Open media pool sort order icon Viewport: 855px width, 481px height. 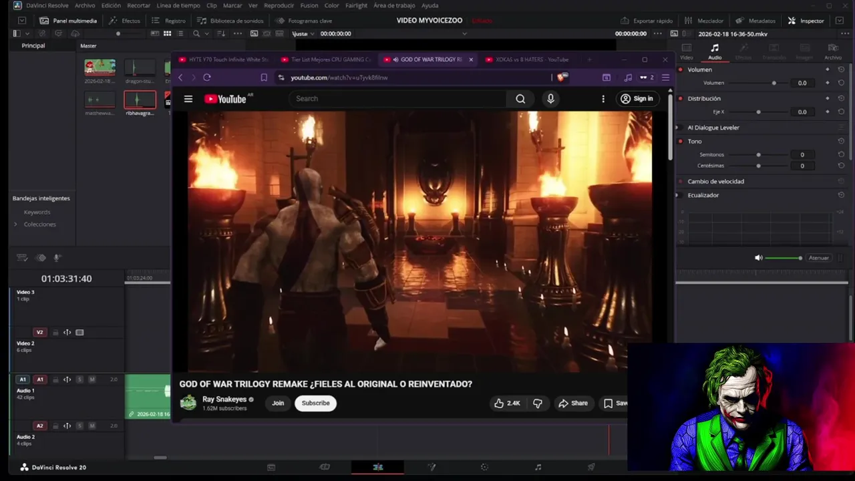click(x=222, y=33)
